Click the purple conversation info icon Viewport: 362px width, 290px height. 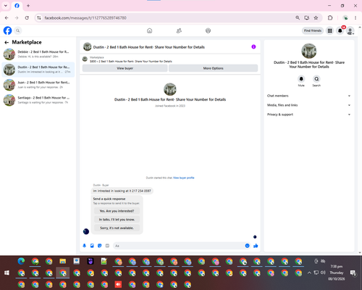pos(253,46)
